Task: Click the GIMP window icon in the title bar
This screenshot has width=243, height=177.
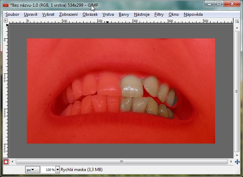Action: tap(6, 5)
